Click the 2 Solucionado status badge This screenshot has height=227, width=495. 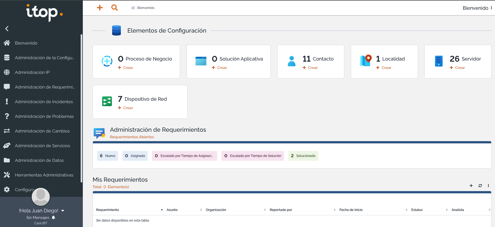pyautogui.click(x=303, y=156)
